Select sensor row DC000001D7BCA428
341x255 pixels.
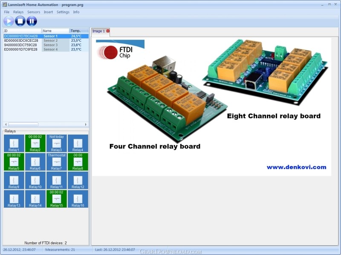46,36
